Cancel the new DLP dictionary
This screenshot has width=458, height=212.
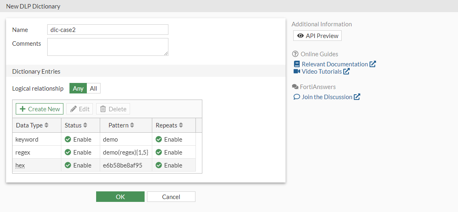tap(171, 197)
